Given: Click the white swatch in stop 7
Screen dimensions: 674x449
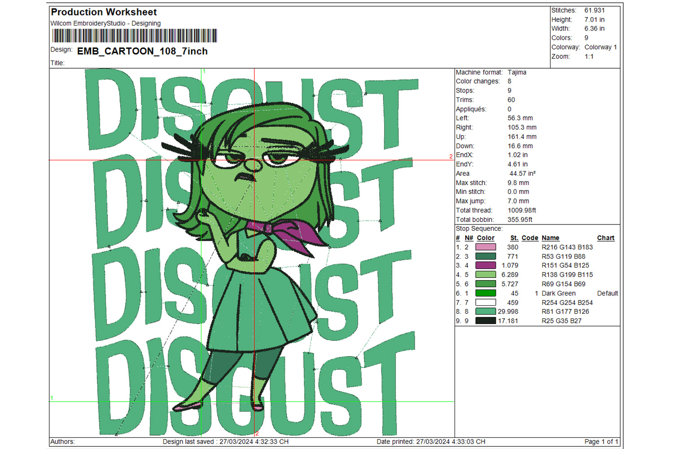Looking at the screenshot, I should tap(486, 303).
